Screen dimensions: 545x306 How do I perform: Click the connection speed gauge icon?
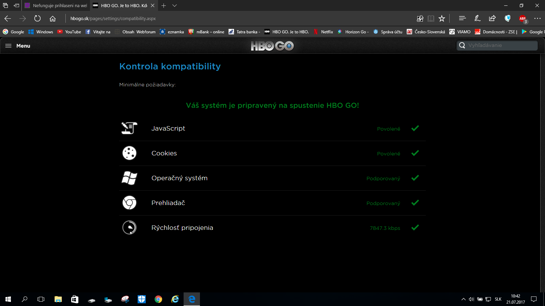[129, 227]
